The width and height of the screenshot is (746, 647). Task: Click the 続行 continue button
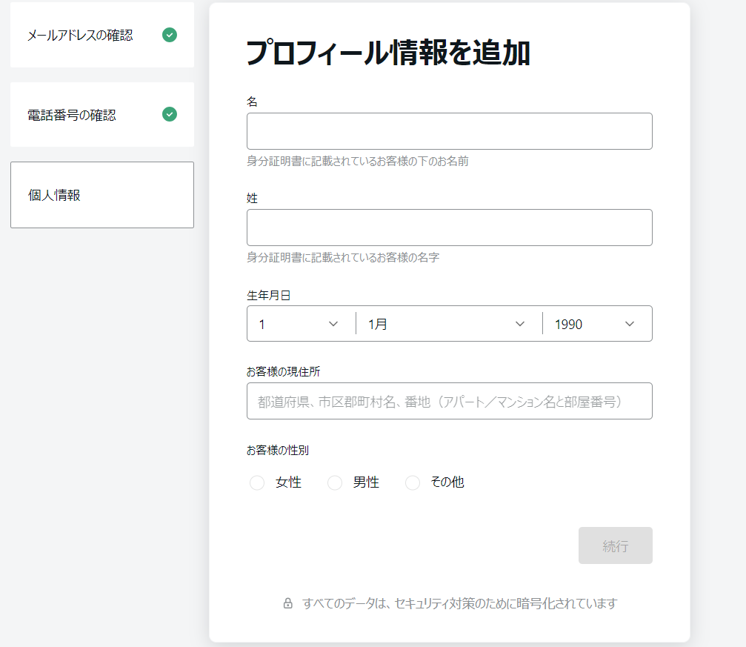pyautogui.click(x=615, y=545)
